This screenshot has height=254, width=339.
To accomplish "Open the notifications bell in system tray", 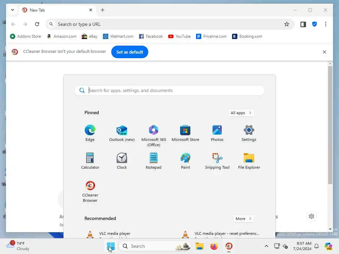I will 316,246.
